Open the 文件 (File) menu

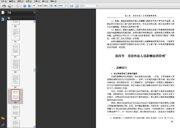point(4,1)
